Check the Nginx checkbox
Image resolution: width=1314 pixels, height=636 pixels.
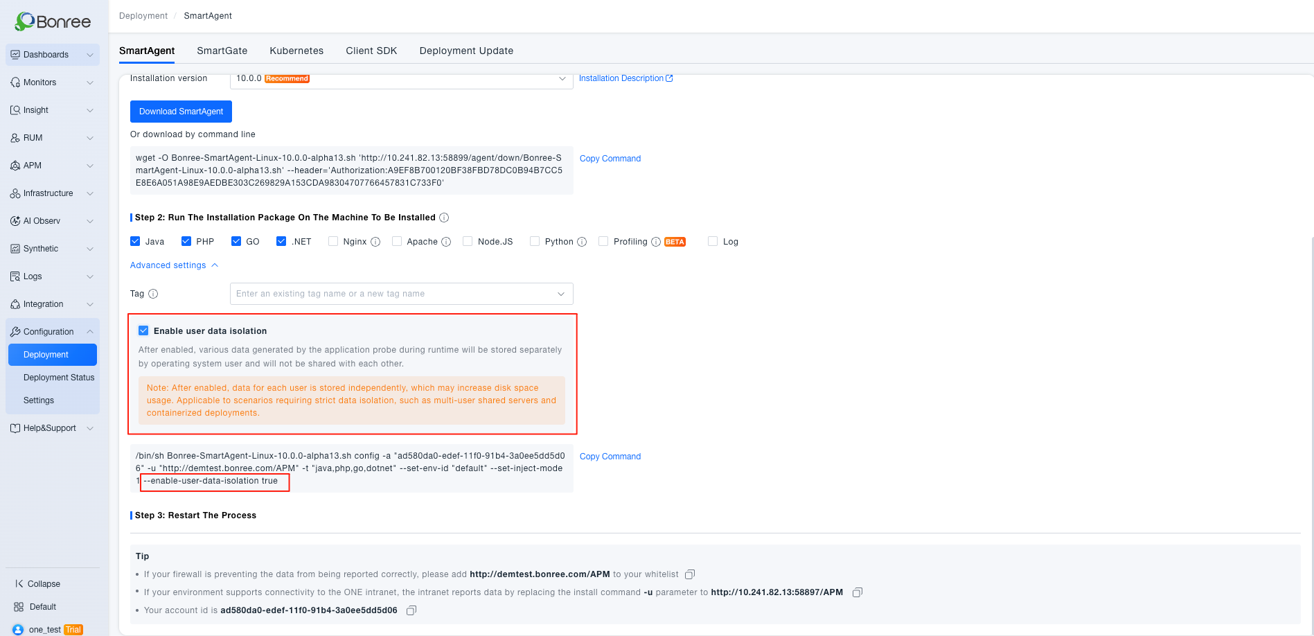tap(333, 241)
